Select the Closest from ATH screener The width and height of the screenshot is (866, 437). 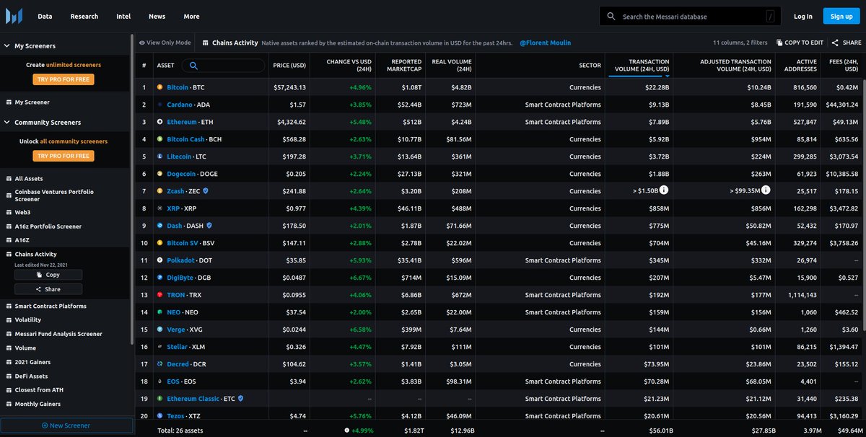tap(38, 390)
